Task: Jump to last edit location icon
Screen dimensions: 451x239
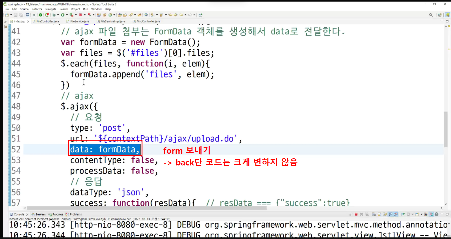Action: [x=170, y=15]
